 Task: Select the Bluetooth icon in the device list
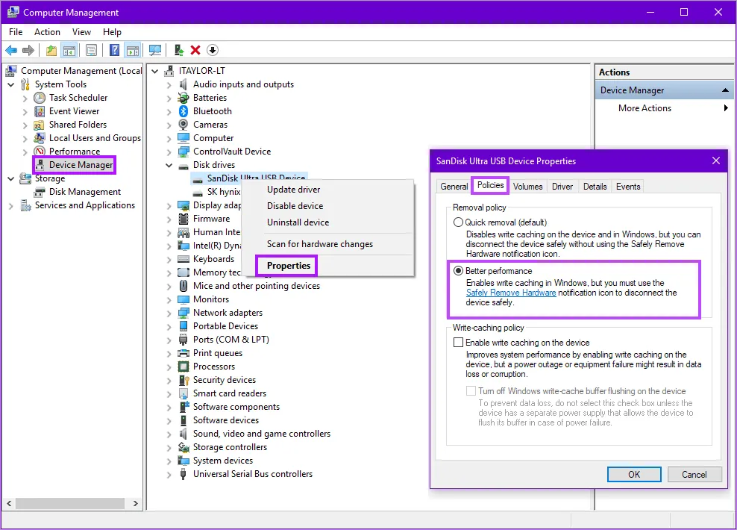pos(184,111)
